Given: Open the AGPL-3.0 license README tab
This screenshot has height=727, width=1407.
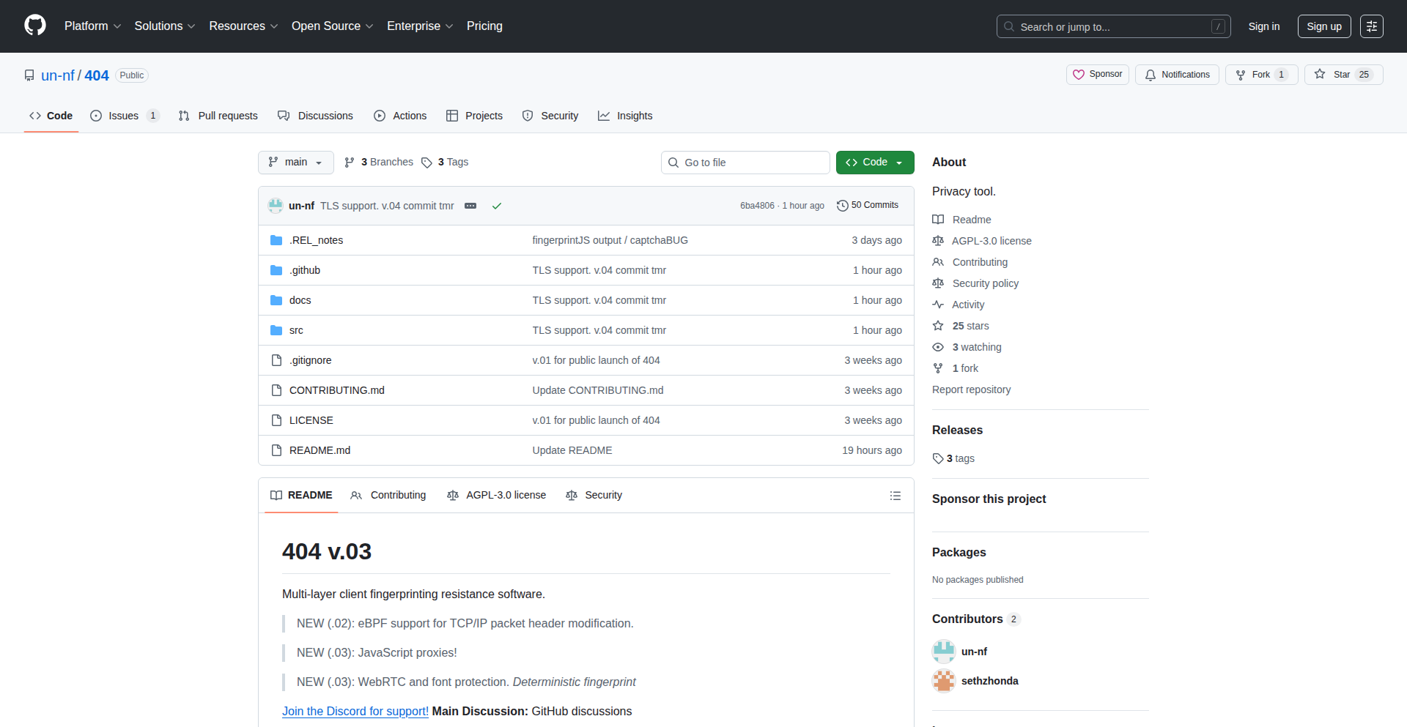Looking at the screenshot, I should tap(497, 496).
